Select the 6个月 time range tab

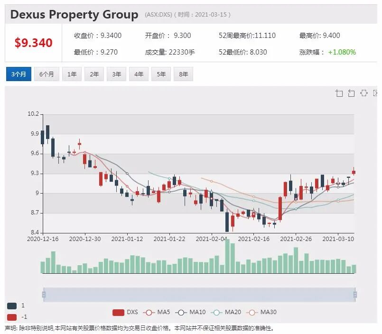point(47,74)
